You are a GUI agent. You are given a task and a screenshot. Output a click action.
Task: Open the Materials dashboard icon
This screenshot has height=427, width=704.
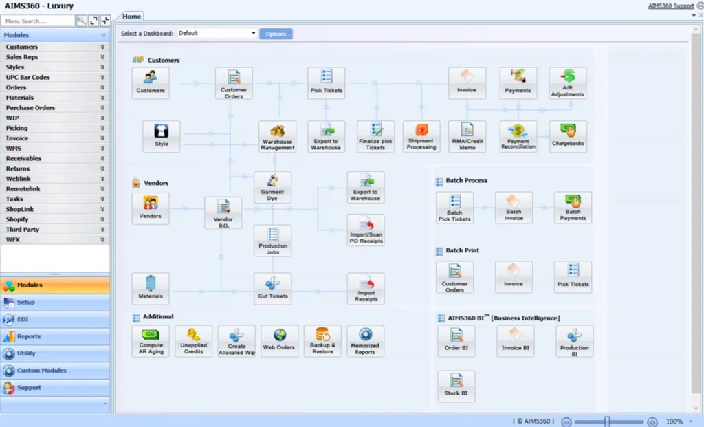151,288
